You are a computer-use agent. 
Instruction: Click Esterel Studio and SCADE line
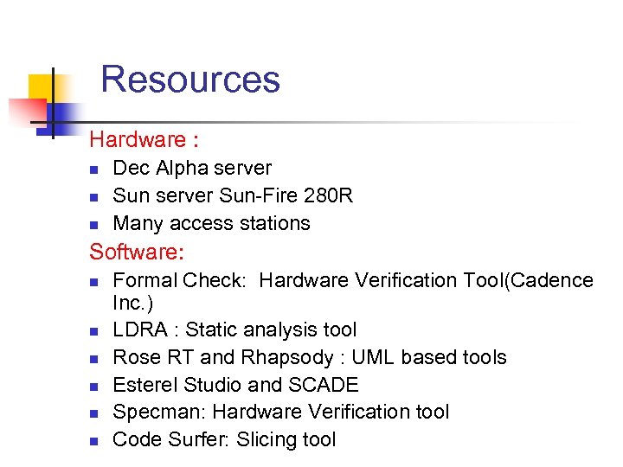pos(235,385)
